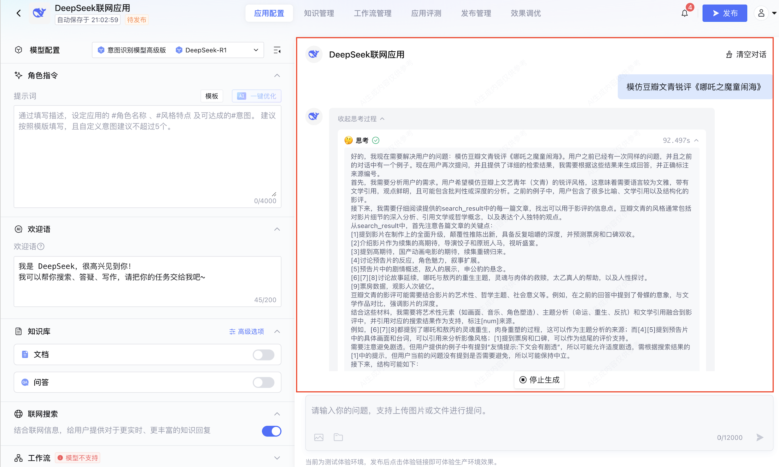Viewport: 779px width, 467px height.
Task: Click the upload image icon
Action: pos(319,437)
